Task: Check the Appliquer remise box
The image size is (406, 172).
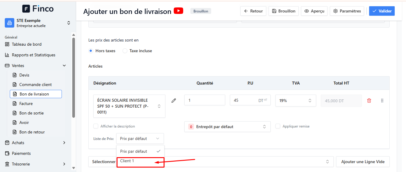Action: (278, 126)
